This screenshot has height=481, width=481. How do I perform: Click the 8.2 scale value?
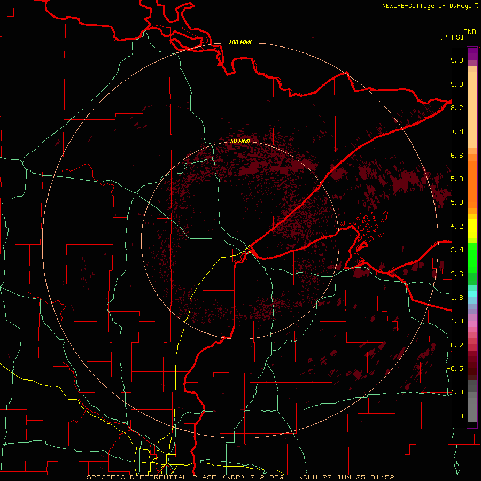tap(457, 107)
